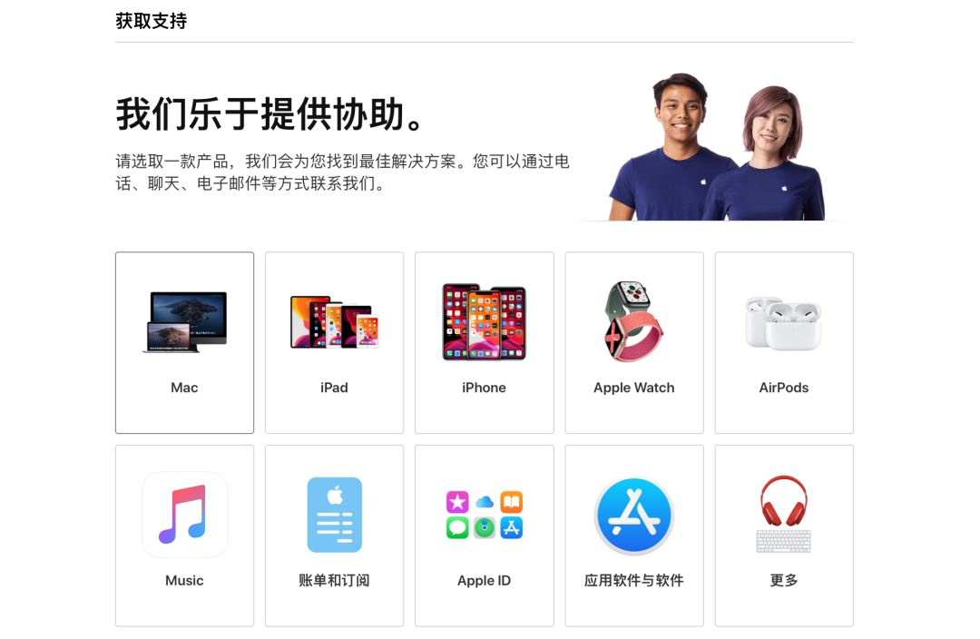Click the iPad text label

[334, 388]
